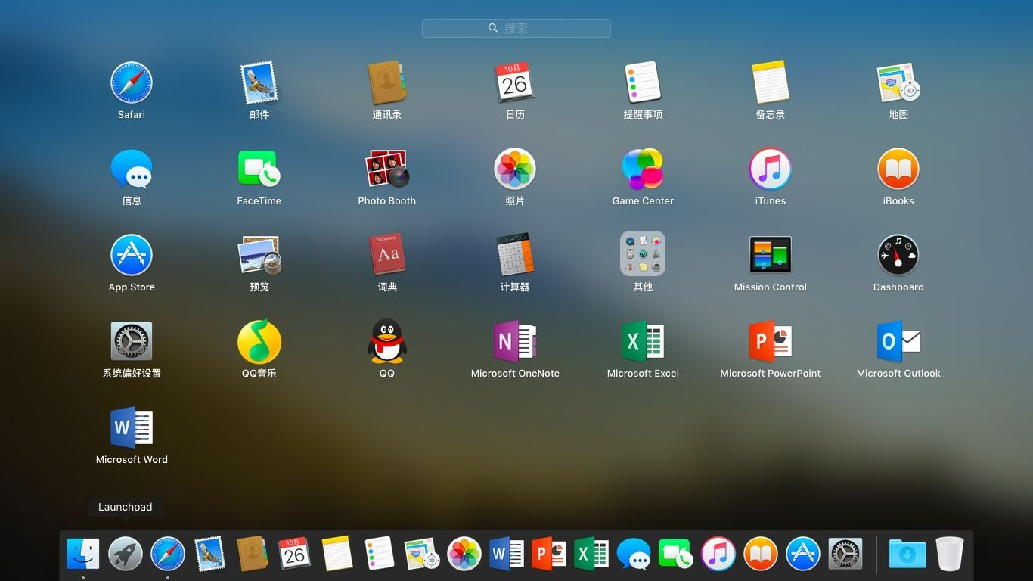This screenshot has width=1033, height=581.
Task: Open the QQ penguin app
Action: (387, 341)
